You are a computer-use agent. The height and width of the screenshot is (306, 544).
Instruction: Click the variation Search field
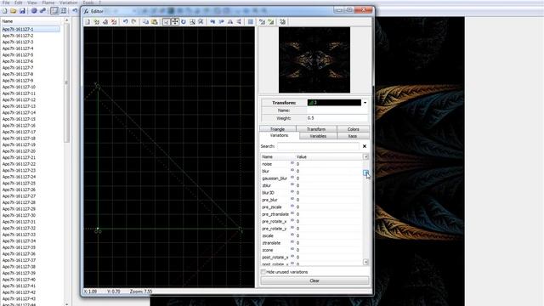click(318, 146)
